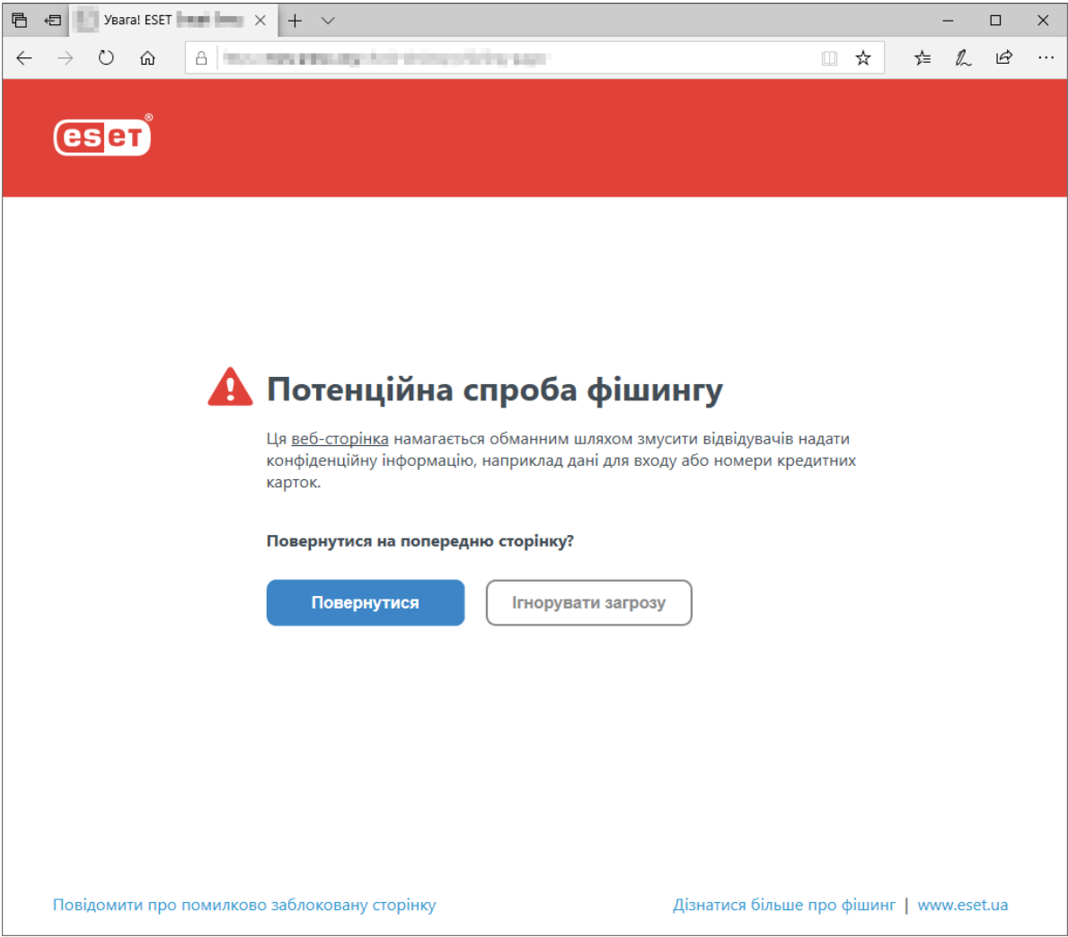
Task: Click the Ігнорувати загрозу button
Action: coord(588,602)
